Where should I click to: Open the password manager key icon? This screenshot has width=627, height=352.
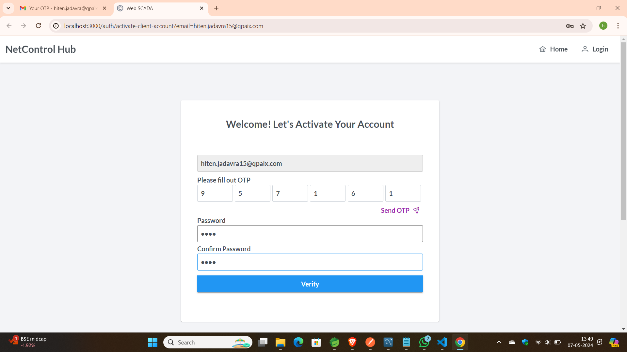coord(570,26)
